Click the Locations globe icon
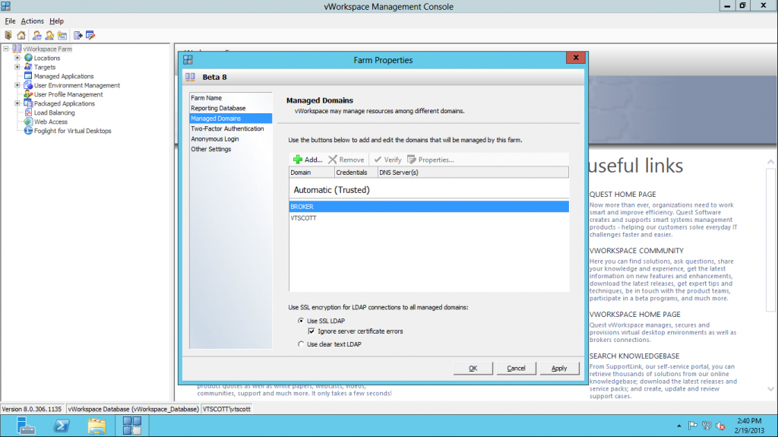Image resolution: width=778 pixels, height=437 pixels. [28, 58]
